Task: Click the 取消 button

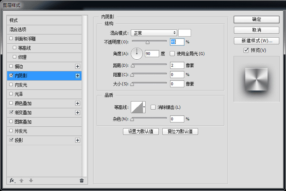Action: (x=257, y=30)
